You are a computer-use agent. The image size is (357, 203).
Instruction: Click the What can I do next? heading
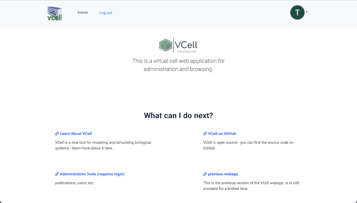178,116
